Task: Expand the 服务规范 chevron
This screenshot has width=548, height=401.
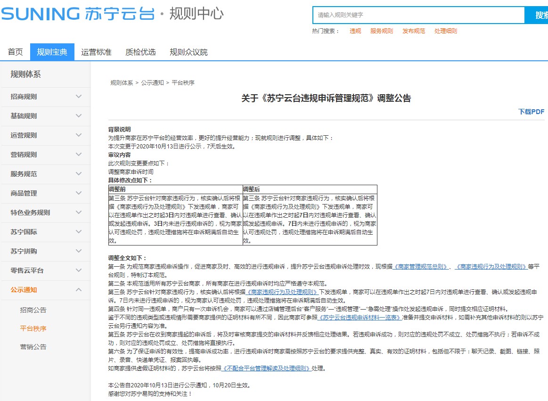Action: (x=79, y=174)
